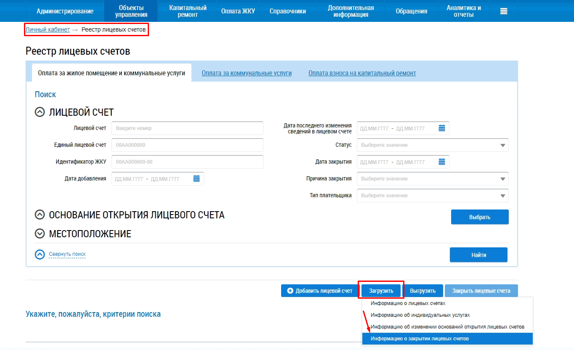Collapse the ЛИЦЕВОЙ СЧЕТ section chevron
This screenshot has width=574, height=350.
tap(40, 112)
